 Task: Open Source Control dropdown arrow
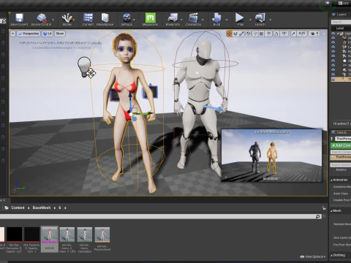[x=53, y=20]
